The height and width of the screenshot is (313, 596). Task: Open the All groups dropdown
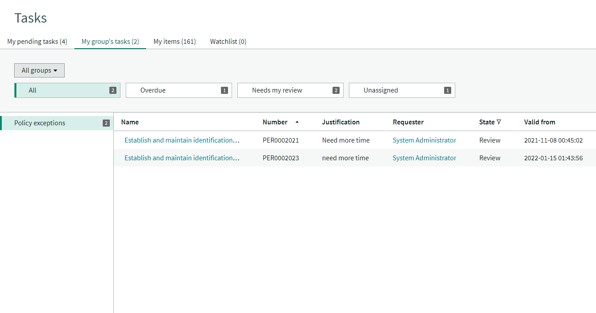pos(39,70)
